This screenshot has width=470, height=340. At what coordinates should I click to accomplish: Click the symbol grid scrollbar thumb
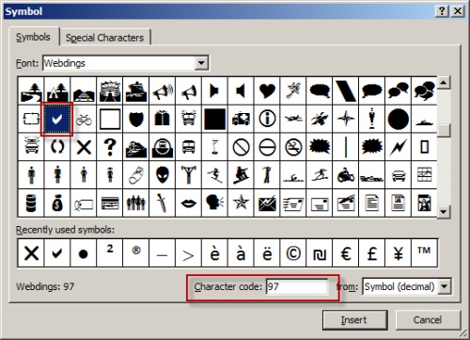(x=444, y=130)
